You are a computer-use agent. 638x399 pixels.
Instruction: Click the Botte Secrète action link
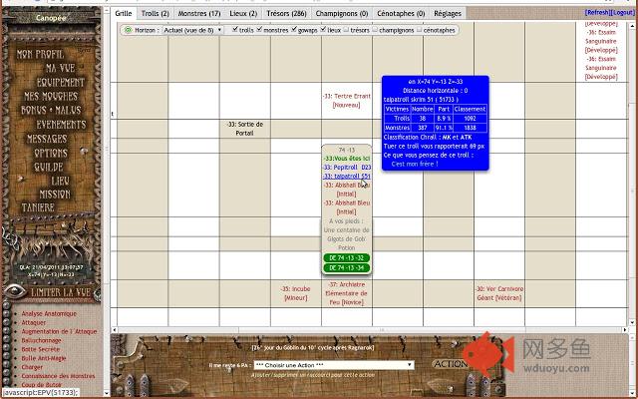[40, 349]
